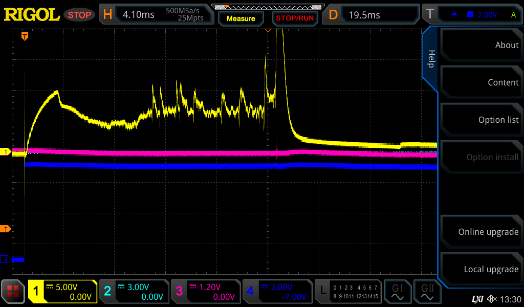
Task: Click the LXI network status icon
Action: coord(477,299)
